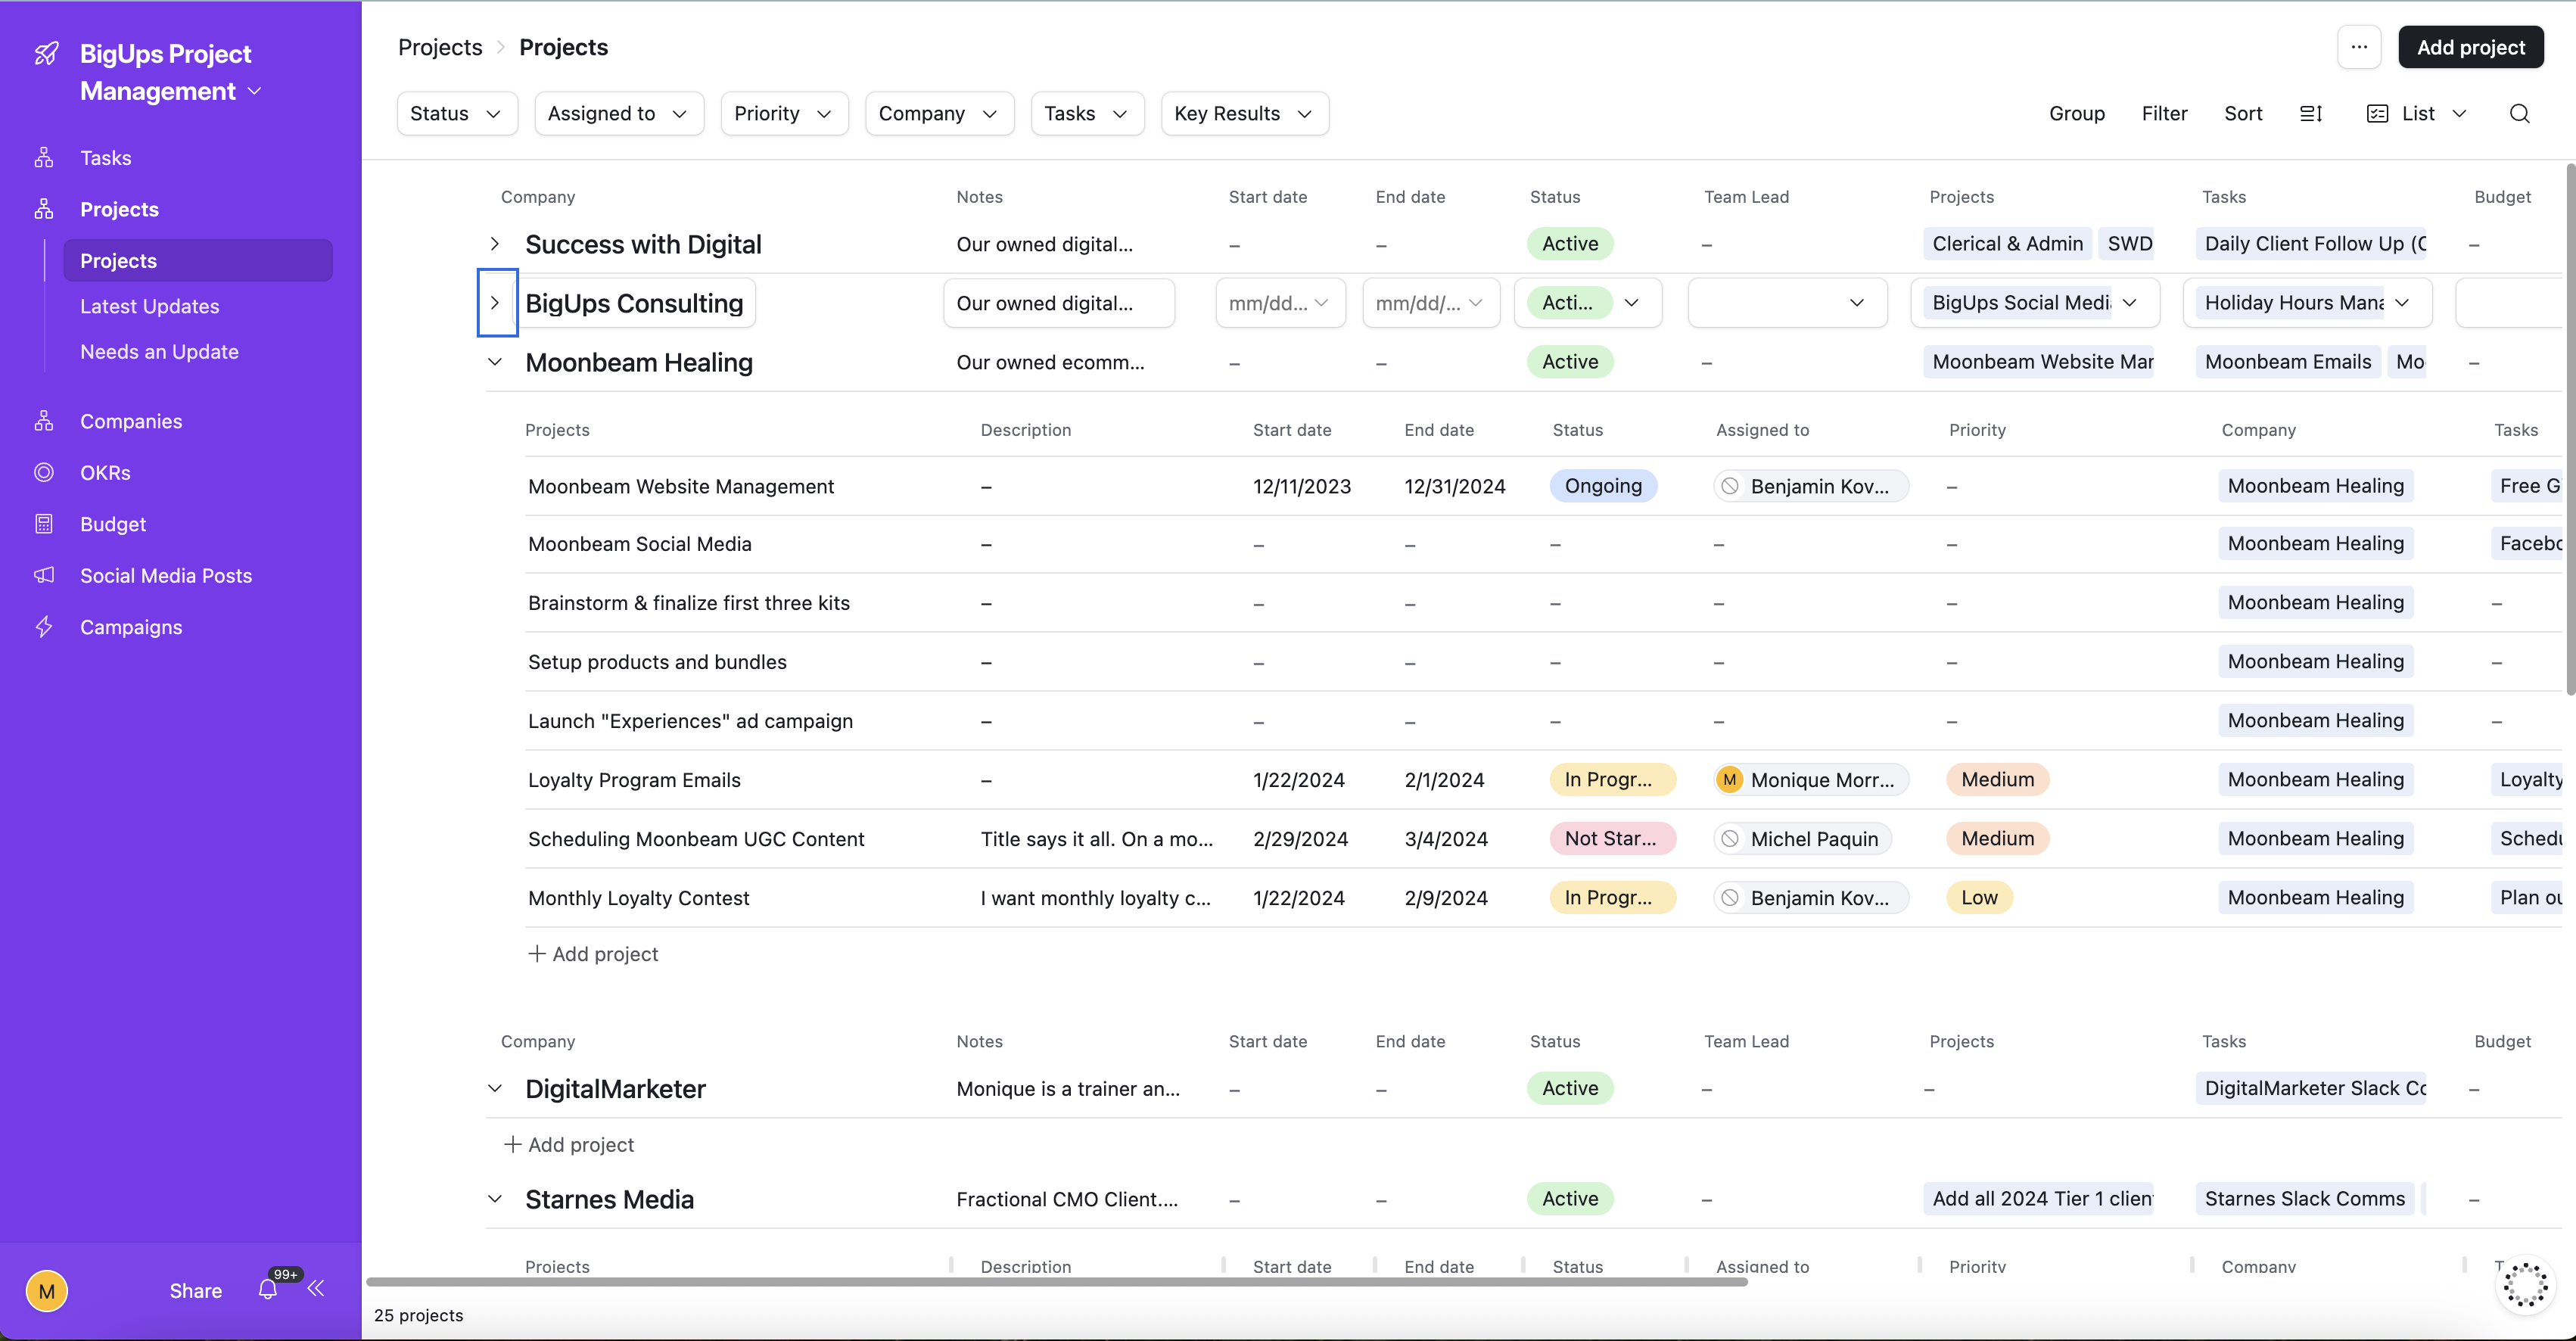Click Scheduling Moonbeam UGC Content row
The image size is (2576, 1341).
click(x=696, y=839)
